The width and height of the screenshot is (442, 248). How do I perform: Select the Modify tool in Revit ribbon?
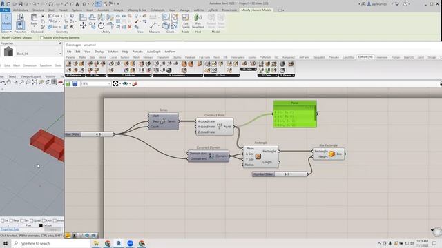[6, 21]
